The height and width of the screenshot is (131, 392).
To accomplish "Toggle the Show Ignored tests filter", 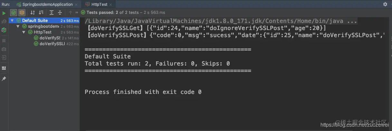I will coord(22,13).
